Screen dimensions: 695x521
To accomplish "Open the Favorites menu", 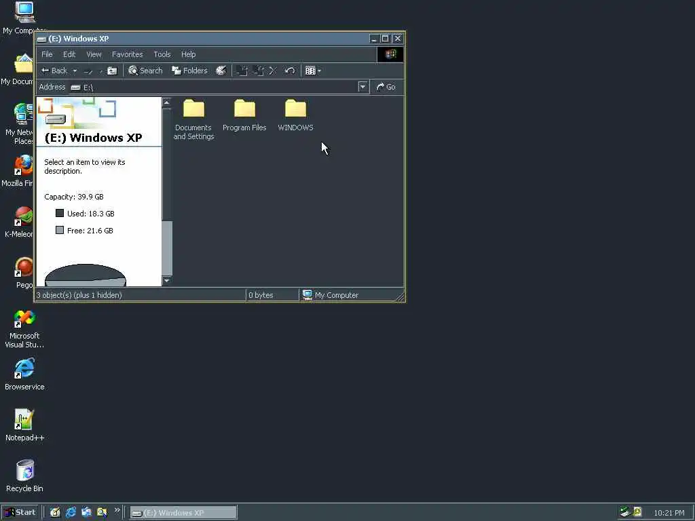I will point(127,54).
